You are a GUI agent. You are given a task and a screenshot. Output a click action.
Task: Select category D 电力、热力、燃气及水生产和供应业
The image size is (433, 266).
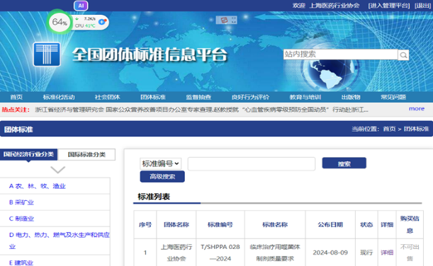pyautogui.click(x=60, y=241)
